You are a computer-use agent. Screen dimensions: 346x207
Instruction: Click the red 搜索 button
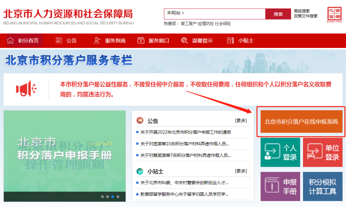[x=278, y=14]
